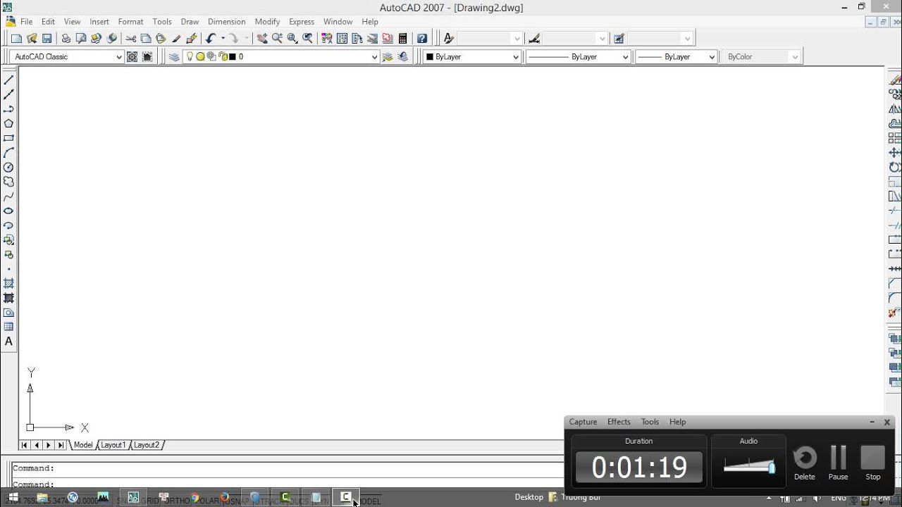
Task: Open the Express menu
Action: [302, 22]
